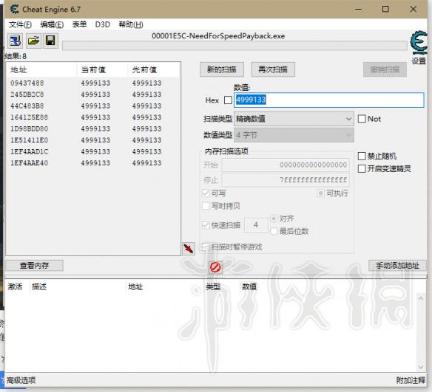This screenshot has width=432, height=392.
Task: Click the 新的扫描 button
Action: (221, 69)
